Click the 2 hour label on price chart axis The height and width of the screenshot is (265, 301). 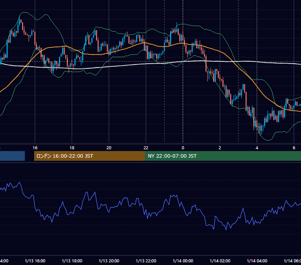click(220, 148)
